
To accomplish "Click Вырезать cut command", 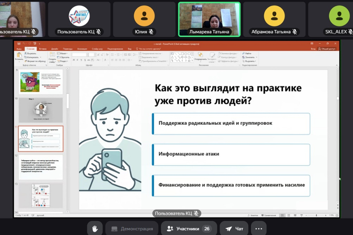I will [30, 54].
